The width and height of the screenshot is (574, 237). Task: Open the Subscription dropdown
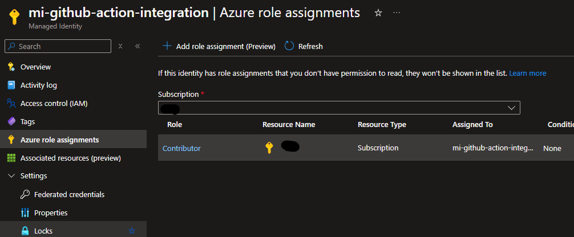pyautogui.click(x=339, y=108)
